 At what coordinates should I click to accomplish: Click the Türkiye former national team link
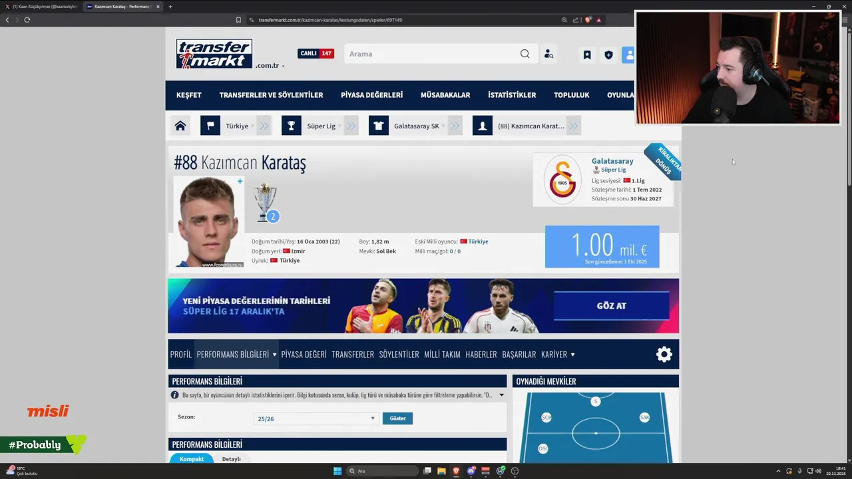(x=478, y=241)
